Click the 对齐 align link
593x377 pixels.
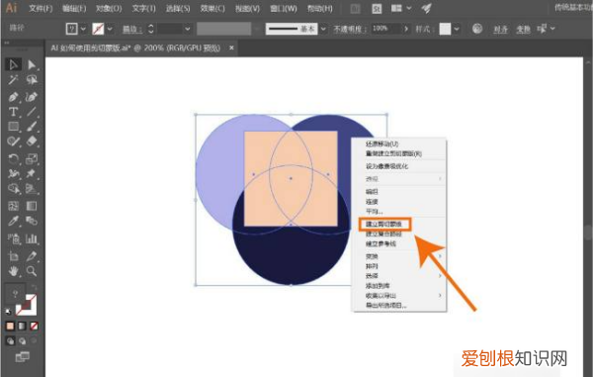click(x=500, y=29)
